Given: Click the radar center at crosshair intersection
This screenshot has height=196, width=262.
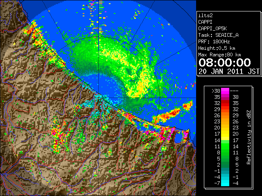Looking at the screenshot, I should tap(99, 98).
